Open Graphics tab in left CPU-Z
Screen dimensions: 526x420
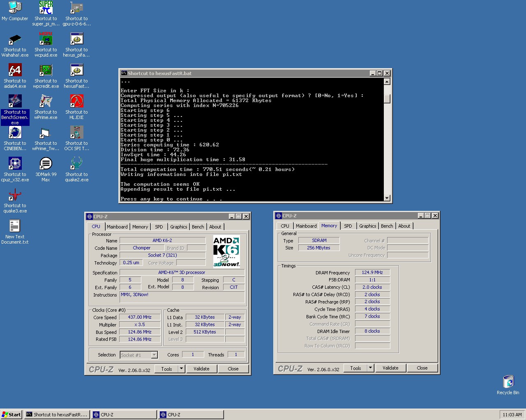[x=178, y=227]
